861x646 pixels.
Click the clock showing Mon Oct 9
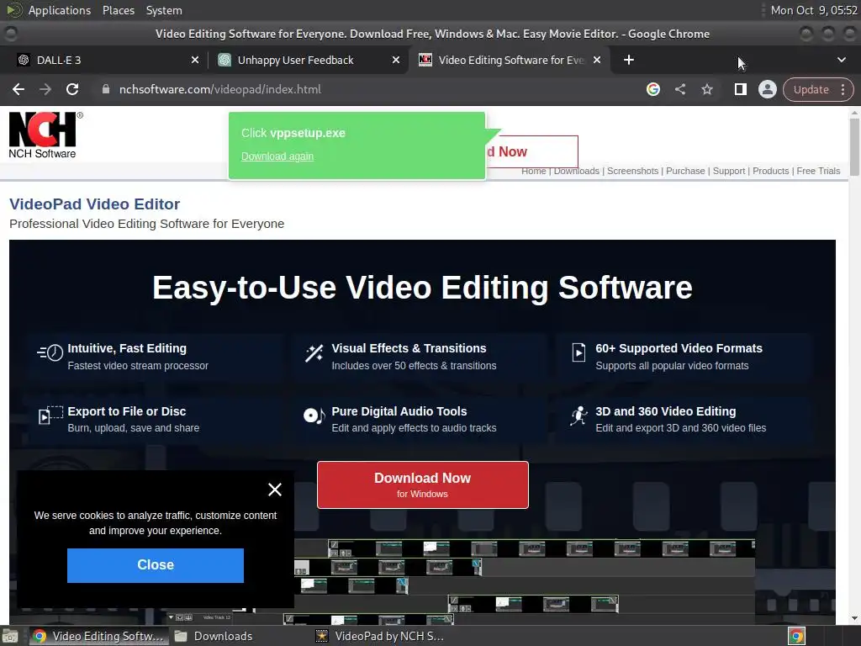(814, 10)
